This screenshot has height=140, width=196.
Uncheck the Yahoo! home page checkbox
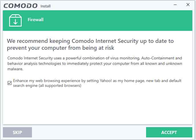[x=10, y=83]
